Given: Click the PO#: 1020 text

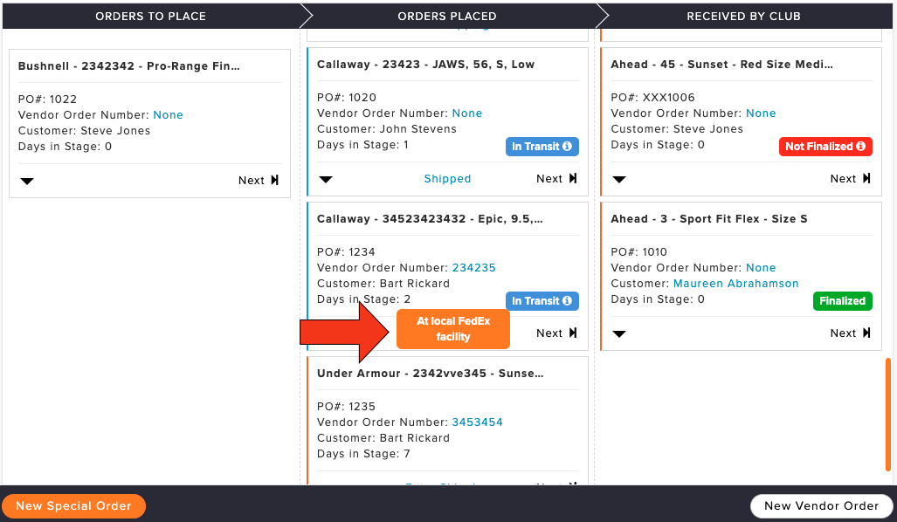Looking at the screenshot, I should coord(346,97).
